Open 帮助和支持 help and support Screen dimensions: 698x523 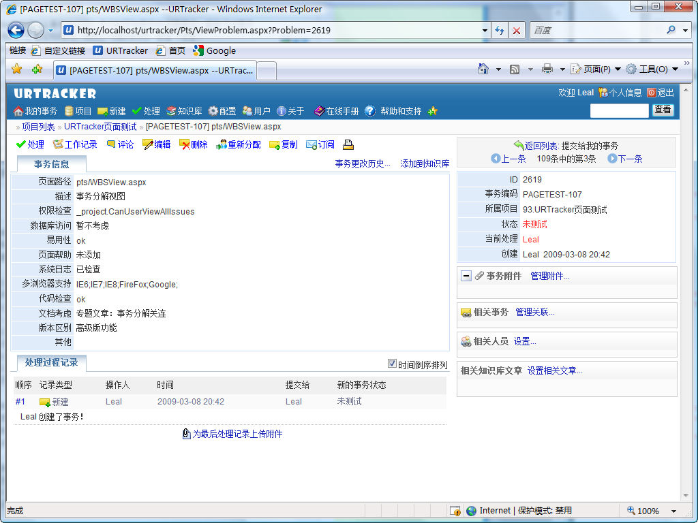coord(393,111)
